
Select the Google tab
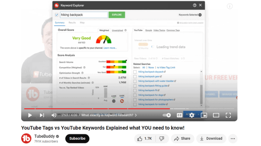pyautogui.click(x=148, y=30)
